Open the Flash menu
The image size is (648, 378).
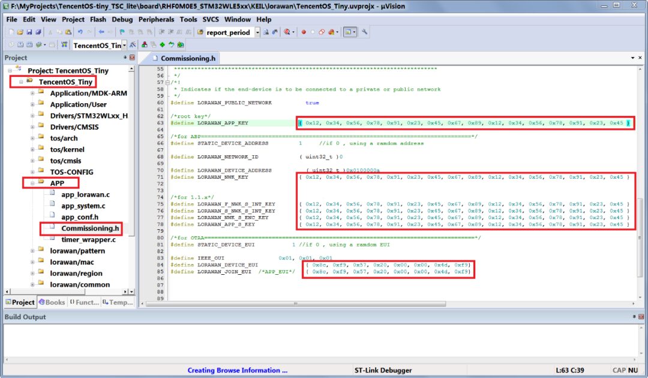click(x=98, y=19)
